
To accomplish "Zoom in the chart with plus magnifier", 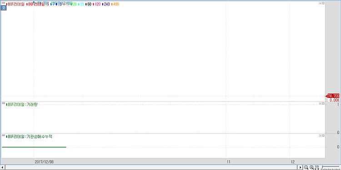I will pyautogui.click(x=311, y=167).
